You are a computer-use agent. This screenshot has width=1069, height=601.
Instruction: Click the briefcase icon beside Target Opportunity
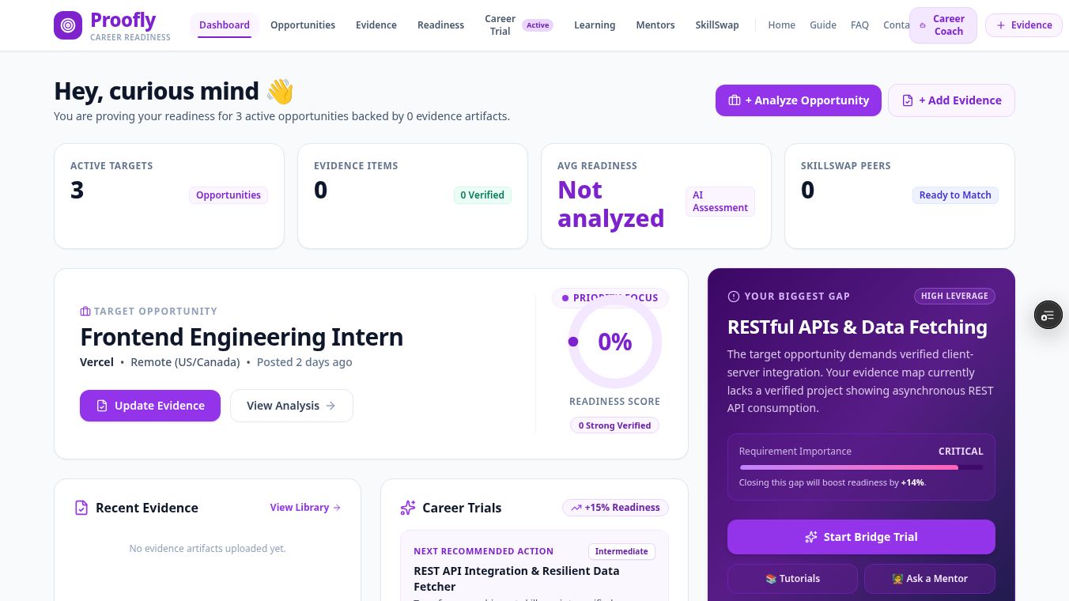pyautogui.click(x=85, y=312)
